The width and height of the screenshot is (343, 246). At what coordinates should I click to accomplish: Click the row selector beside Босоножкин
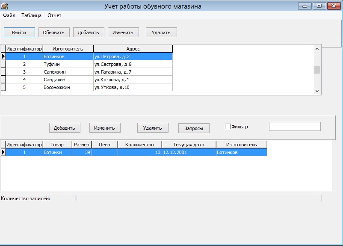[3, 87]
